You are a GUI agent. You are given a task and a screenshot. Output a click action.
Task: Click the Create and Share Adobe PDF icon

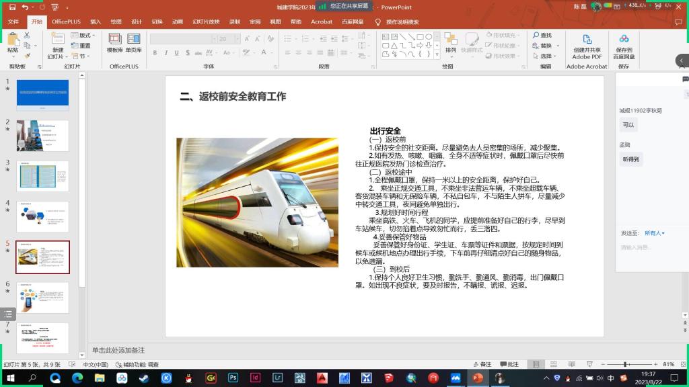[x=587, y=40]
